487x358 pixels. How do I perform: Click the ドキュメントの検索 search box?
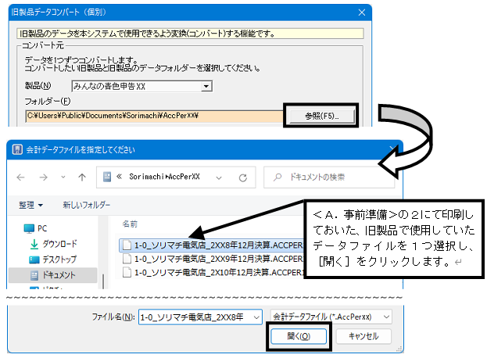pos(329,177)
